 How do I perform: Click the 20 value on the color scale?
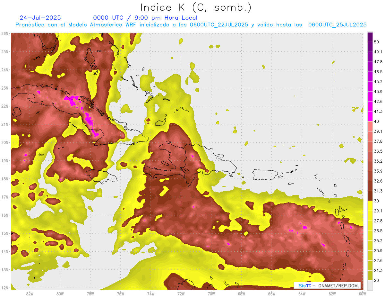pyautogui.click(x=376, y=280)
